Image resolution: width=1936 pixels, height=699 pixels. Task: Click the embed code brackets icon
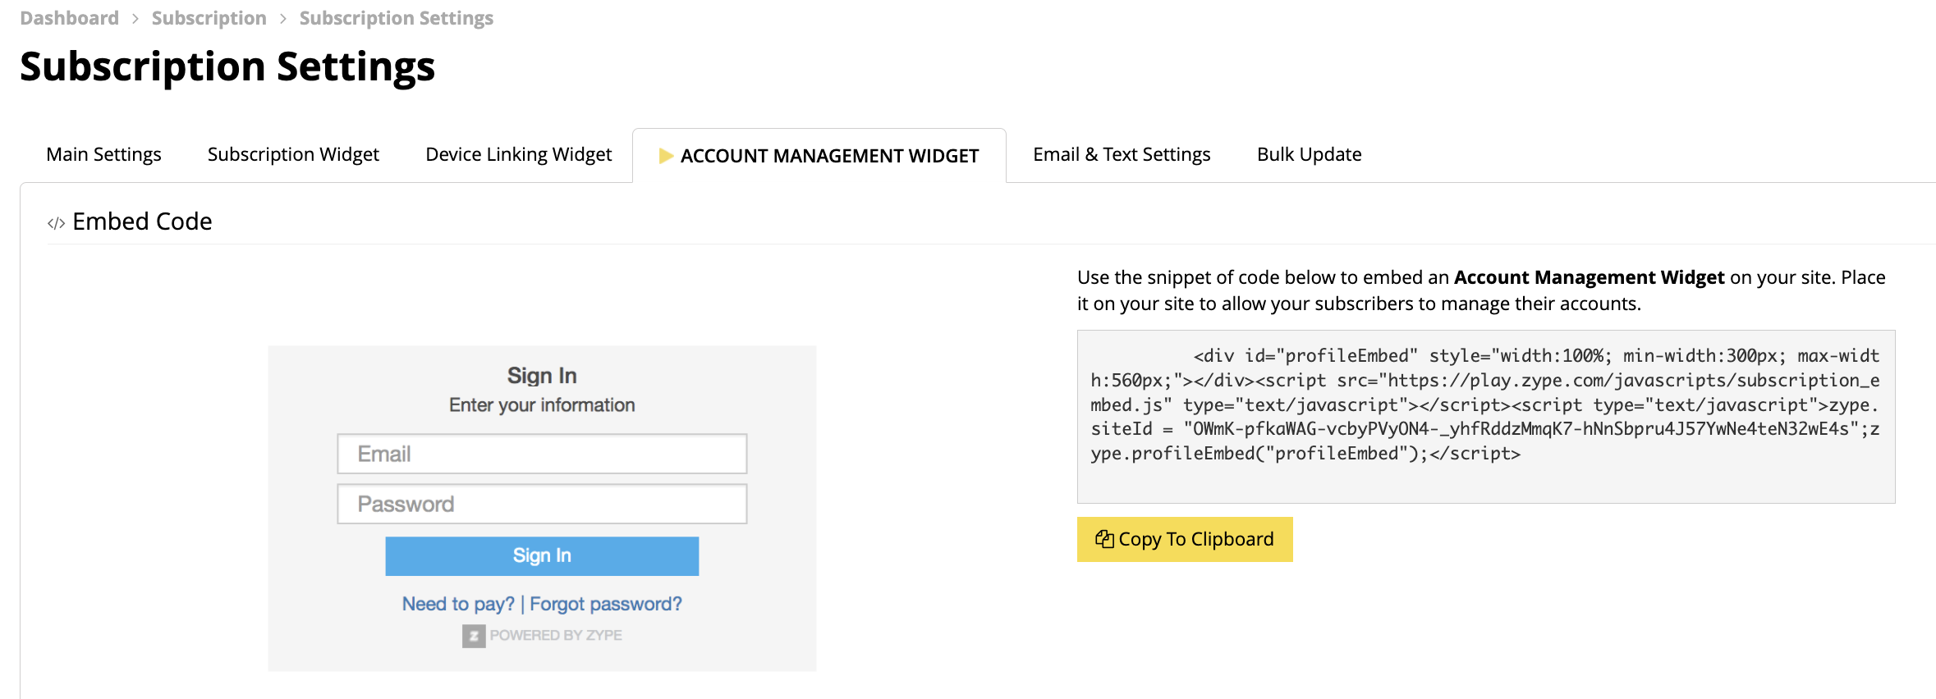click(x=56, y=223)
